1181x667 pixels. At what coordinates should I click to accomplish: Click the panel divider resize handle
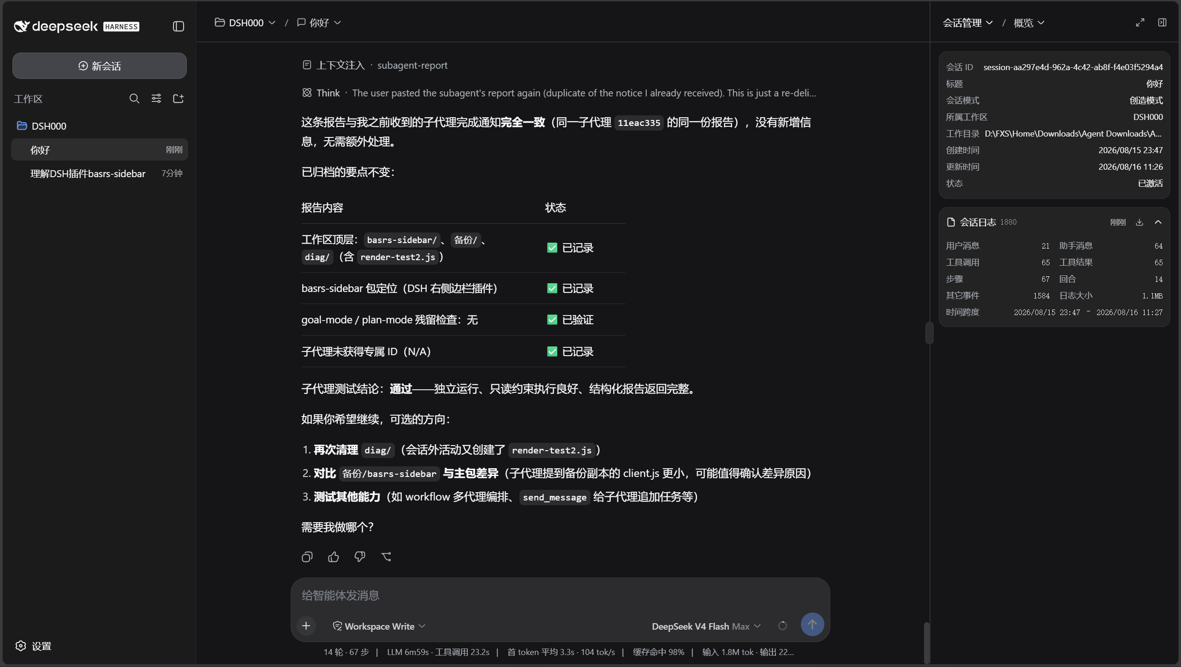pos(930,333)
